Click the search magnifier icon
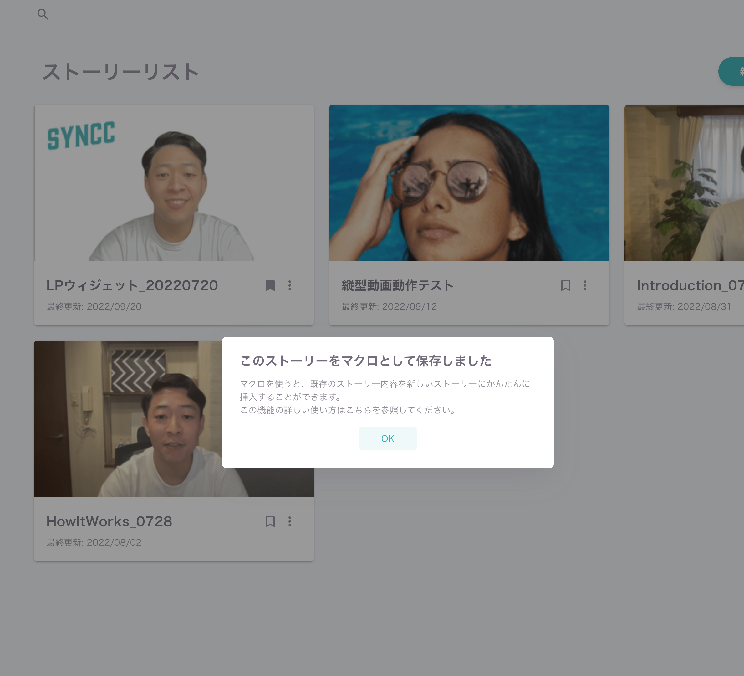The height and width of the screenshot is (676, 744). click(x=43, y=14)
